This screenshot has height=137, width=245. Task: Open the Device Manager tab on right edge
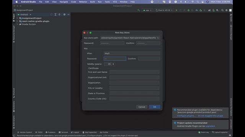point(231,32)
